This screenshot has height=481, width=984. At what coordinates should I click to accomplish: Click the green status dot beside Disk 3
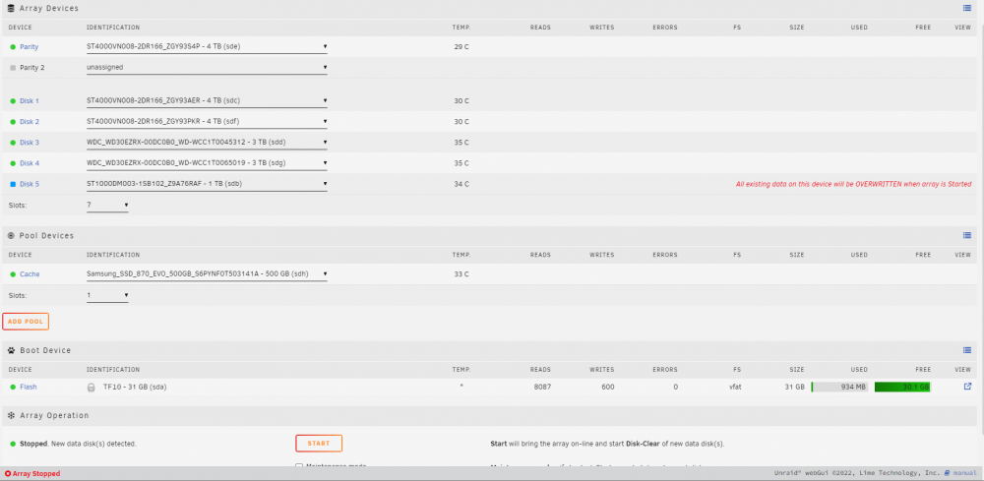click(x=13, y=143)
